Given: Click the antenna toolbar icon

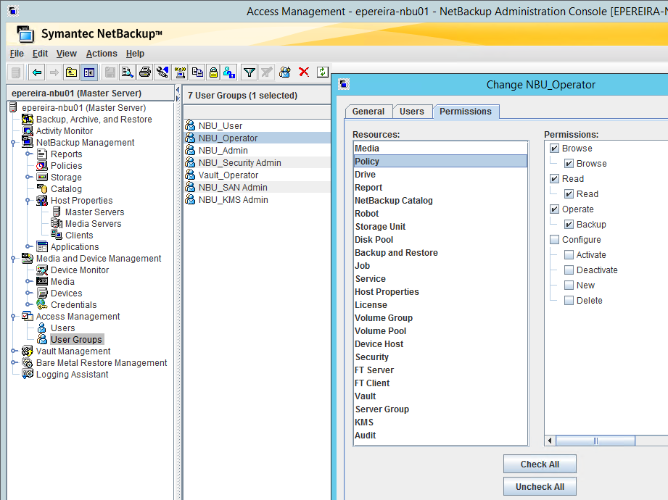Looking at the screenshot, I should [x=180, y=72].
